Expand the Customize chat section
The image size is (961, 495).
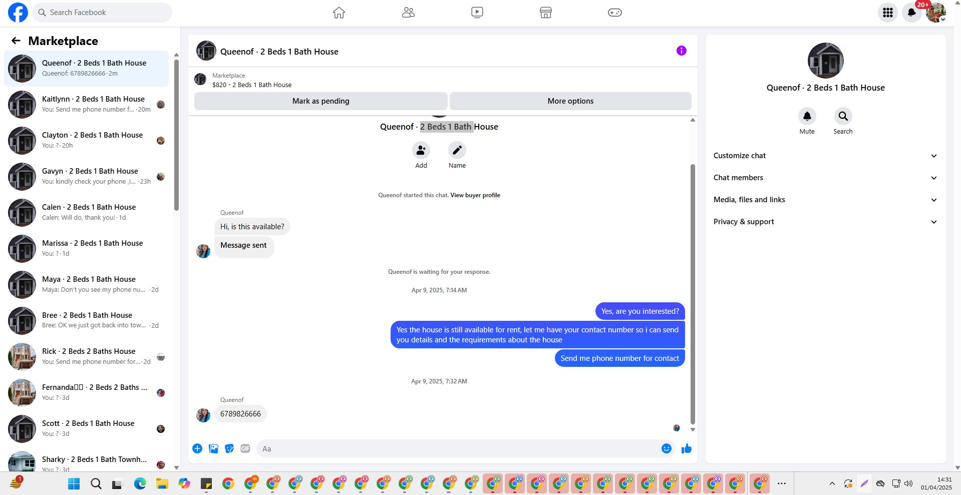825,156
